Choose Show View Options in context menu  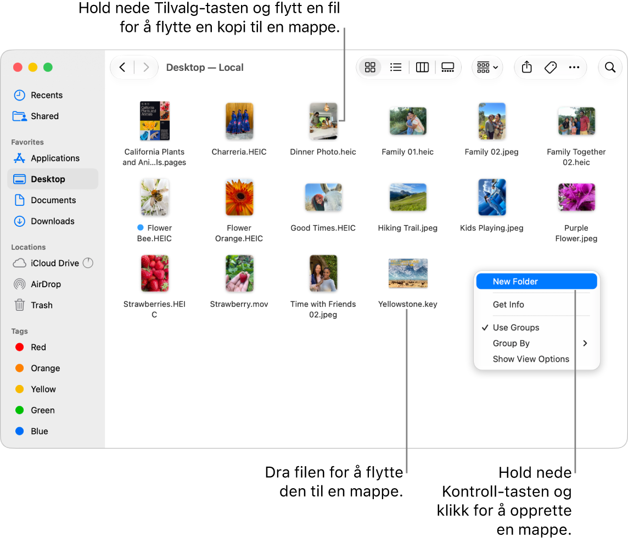tap(537, 359)
